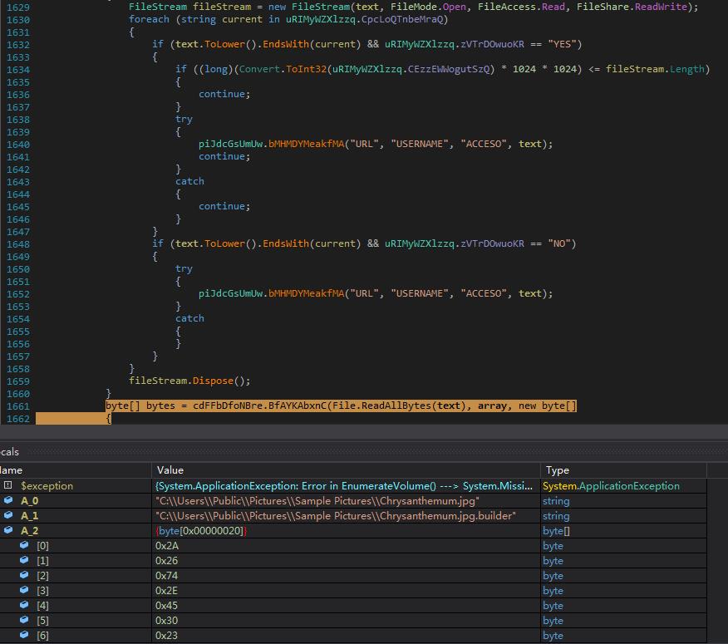Select the $exception name in Locals
Screen dimensions: 728x644
(x=47, y=485)
